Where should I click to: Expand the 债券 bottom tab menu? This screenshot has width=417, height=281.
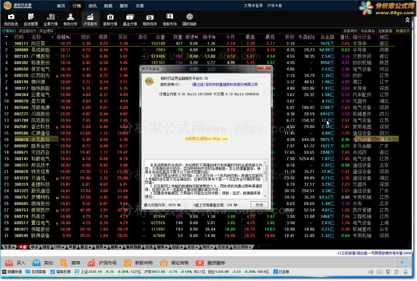[x=101, y=247]
